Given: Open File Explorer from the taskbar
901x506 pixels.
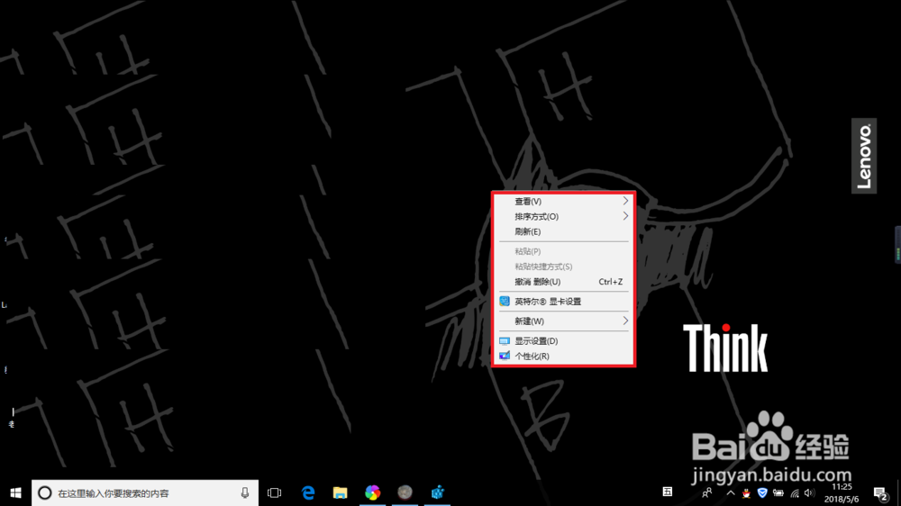Looking at the screenshot, I should [x=341, y=492].
